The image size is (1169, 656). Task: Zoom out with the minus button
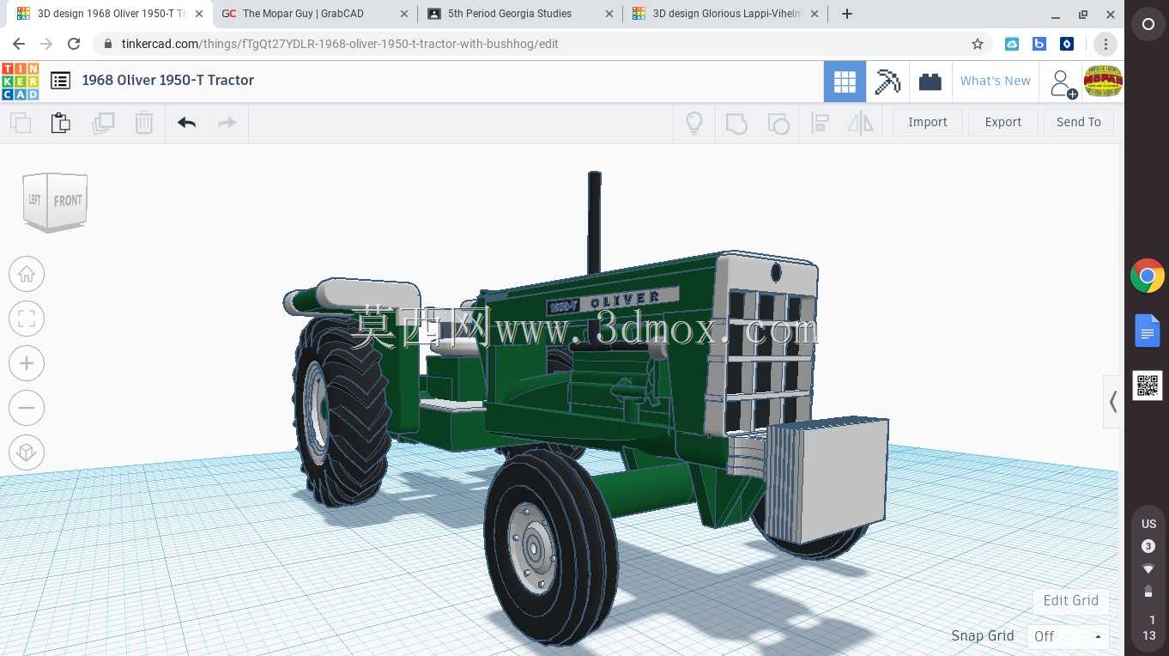pyautogui.click(x=27, y=409)
